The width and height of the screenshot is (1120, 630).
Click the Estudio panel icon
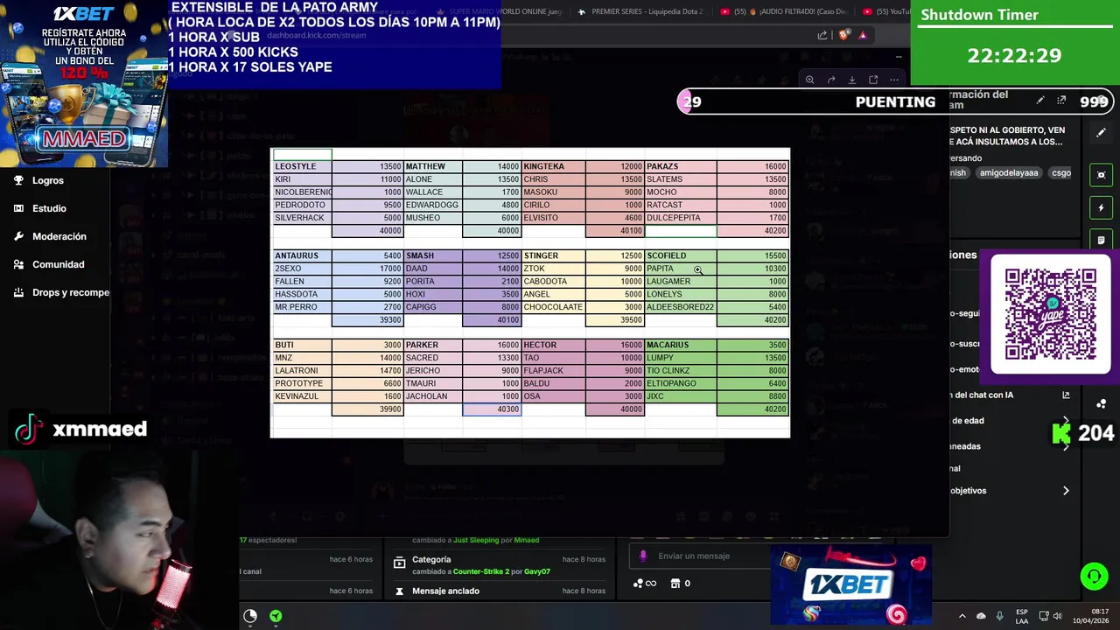[x=18, y=208]
